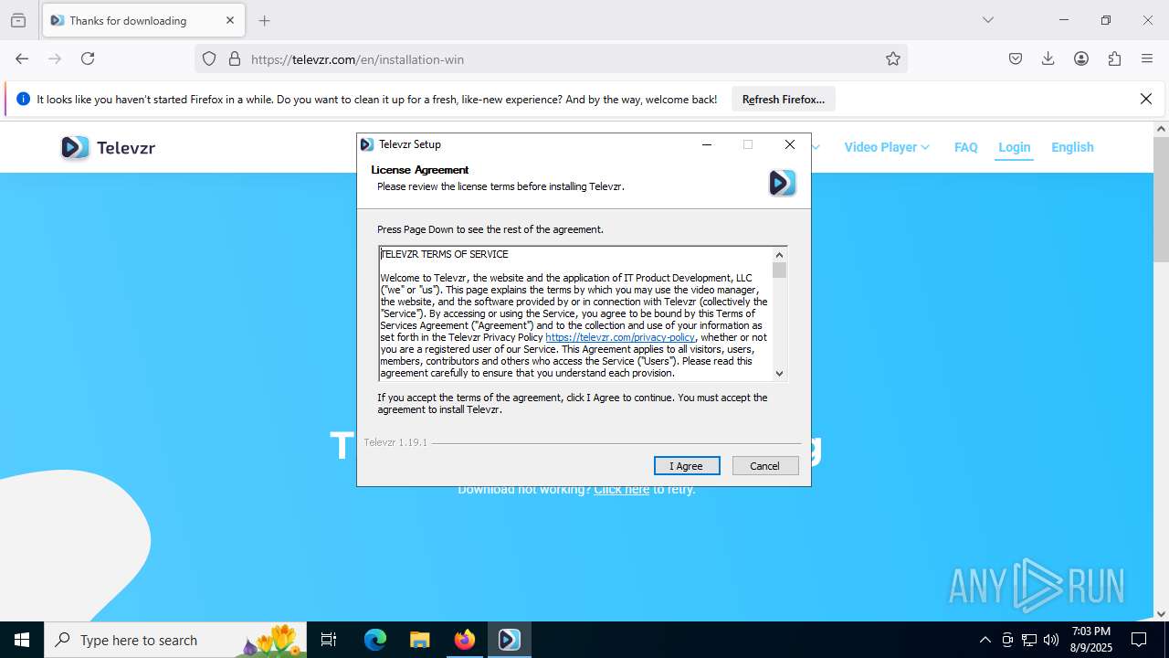
Task: Click the license agreement scrollbar thumb
Action: (x=779, y=270)
